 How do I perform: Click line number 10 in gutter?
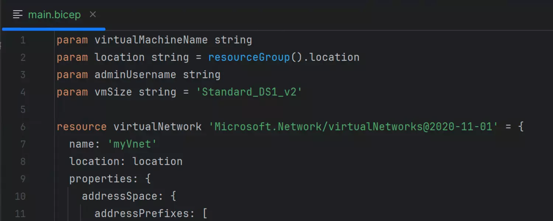[20, 196]
